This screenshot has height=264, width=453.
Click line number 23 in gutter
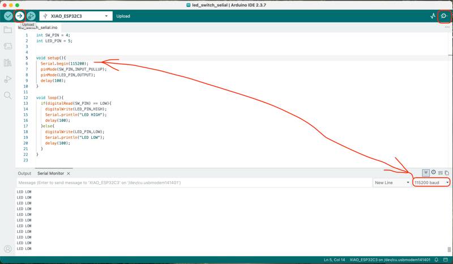point(25,160)
